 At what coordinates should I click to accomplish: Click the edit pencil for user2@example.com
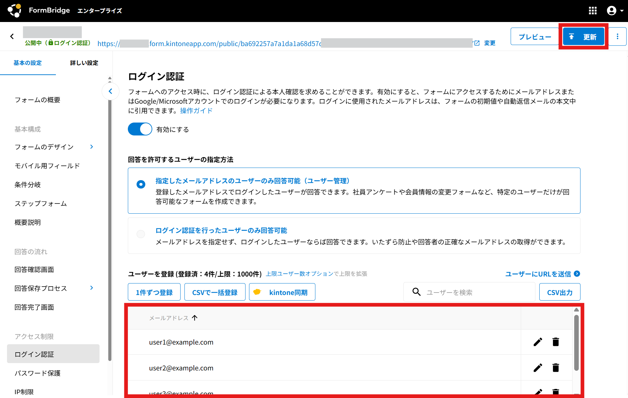click(538, 368)
